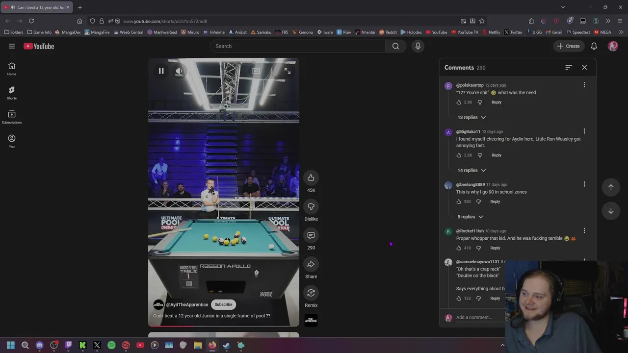Mute the Short's volume
The image size is (628, 353).
(179, 71)
